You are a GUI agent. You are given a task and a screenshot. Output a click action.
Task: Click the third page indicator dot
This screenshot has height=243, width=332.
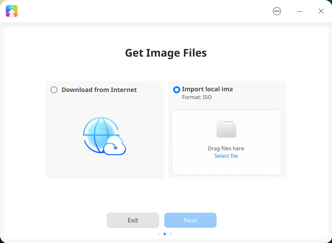pos(171,234)
